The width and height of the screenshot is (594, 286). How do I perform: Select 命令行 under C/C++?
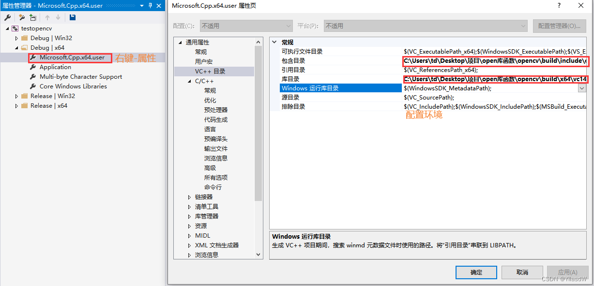pos(213,187)
